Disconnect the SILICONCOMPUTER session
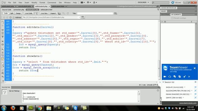 (196, 91)
